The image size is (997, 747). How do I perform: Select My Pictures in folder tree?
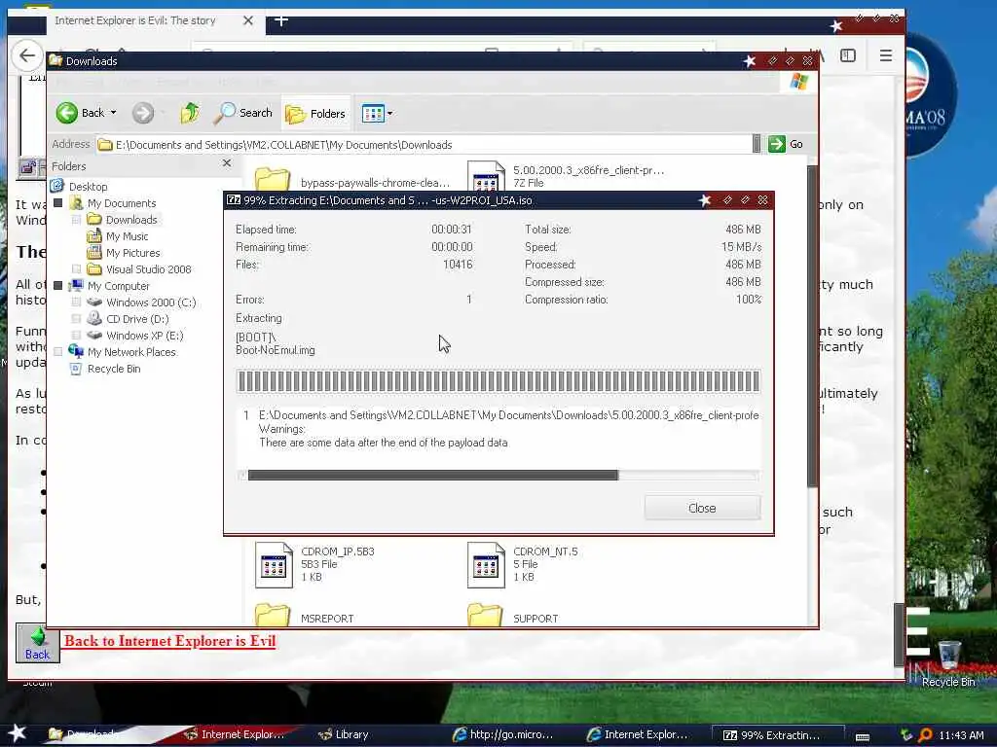(132, 253)
